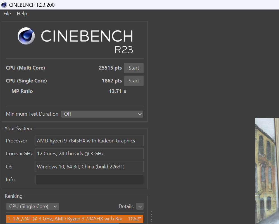This screenshot has width=279, height=224.
Task: Click the Cinebench logo sphere icon
Action: tap(26, 36)
